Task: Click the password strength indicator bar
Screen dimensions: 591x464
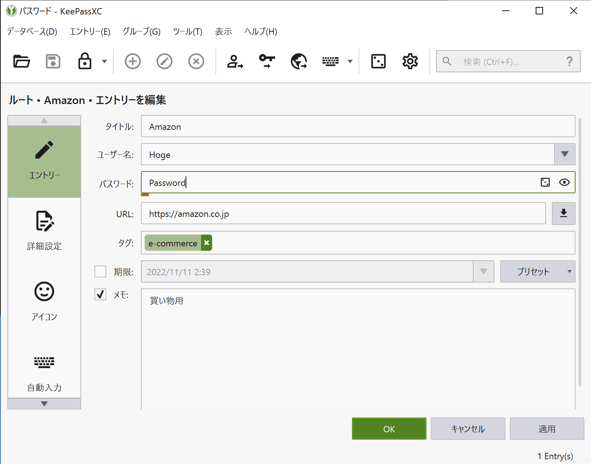Action: tap(145, 195)
